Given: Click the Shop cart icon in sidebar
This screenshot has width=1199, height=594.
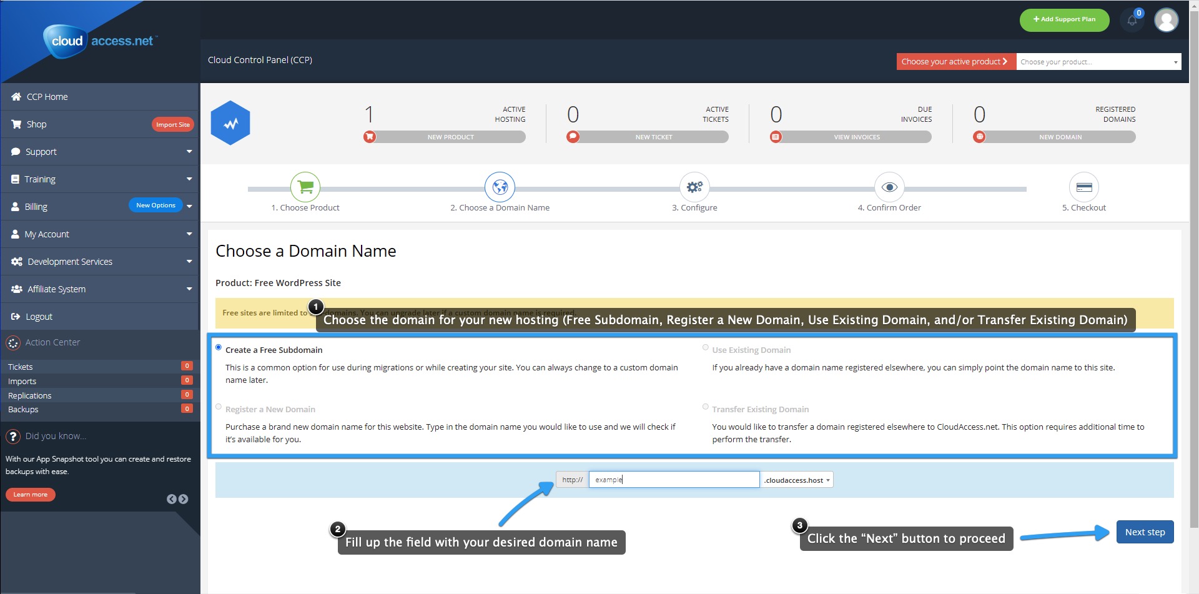Looking at the screenshot, I should click(x=16, y=124).
